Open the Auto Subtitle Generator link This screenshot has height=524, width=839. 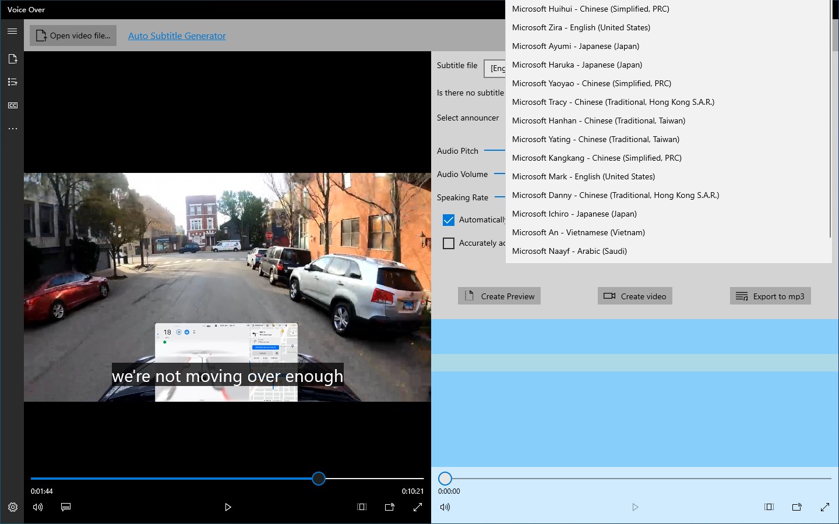[x=177, y=36]
